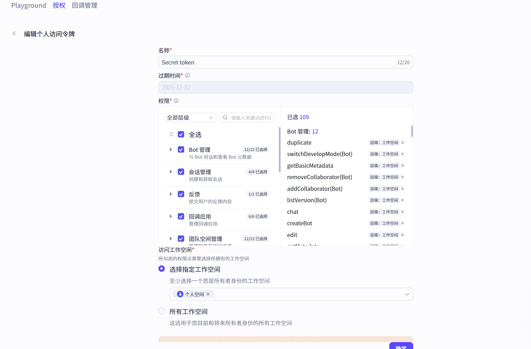Viewport: 531px width, 349px height.
Task: Click the 确定 confirm button
Action: point(401,346)
